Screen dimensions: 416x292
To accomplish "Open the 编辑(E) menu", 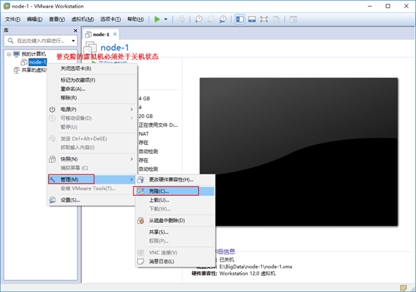I will click(35, 19).
